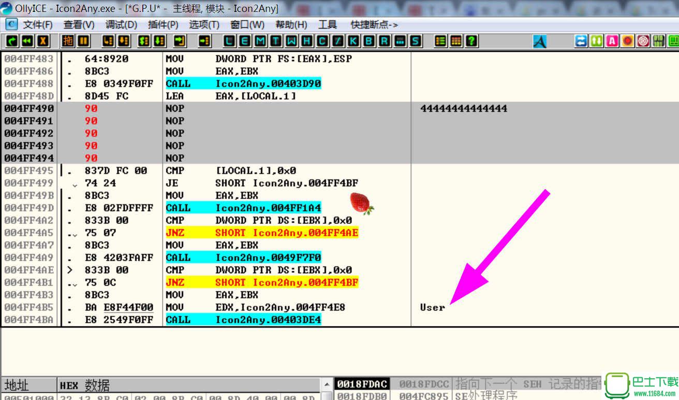679x400 pixels.
Task: Select the address 004FF490 row
Action: pyautogui.click(x=339, y=108)
